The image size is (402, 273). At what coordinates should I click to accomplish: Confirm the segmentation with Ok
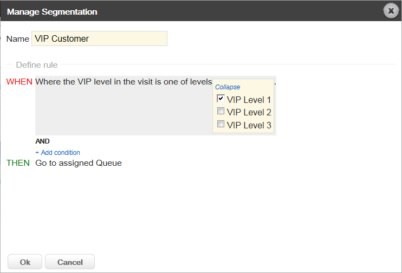pyautogui.click(x=25, y=262)
